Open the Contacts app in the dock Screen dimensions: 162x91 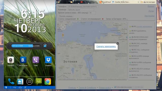point(20,81)
